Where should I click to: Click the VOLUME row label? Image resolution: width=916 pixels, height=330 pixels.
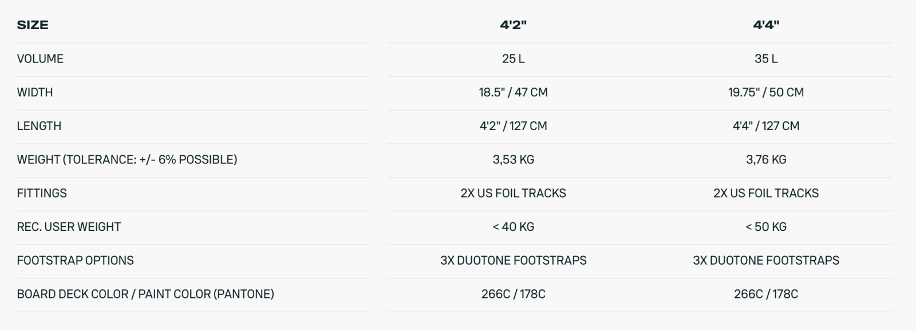coord(40,59)
